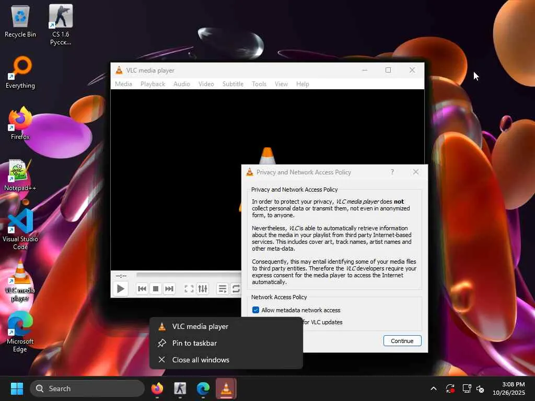Open the VLC media player desktop shortcut

tap(20, 281)
